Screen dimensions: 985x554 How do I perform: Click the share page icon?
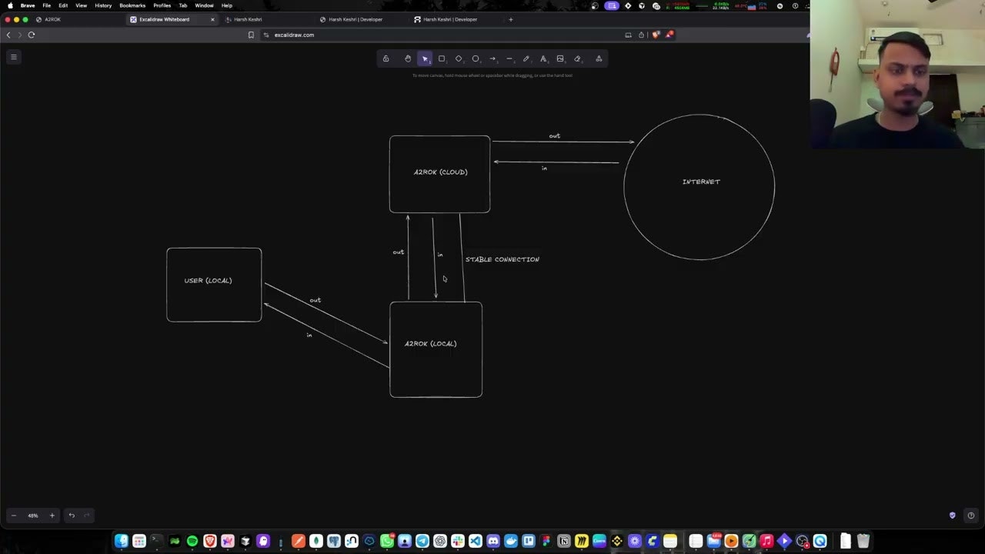coord(641,35)
